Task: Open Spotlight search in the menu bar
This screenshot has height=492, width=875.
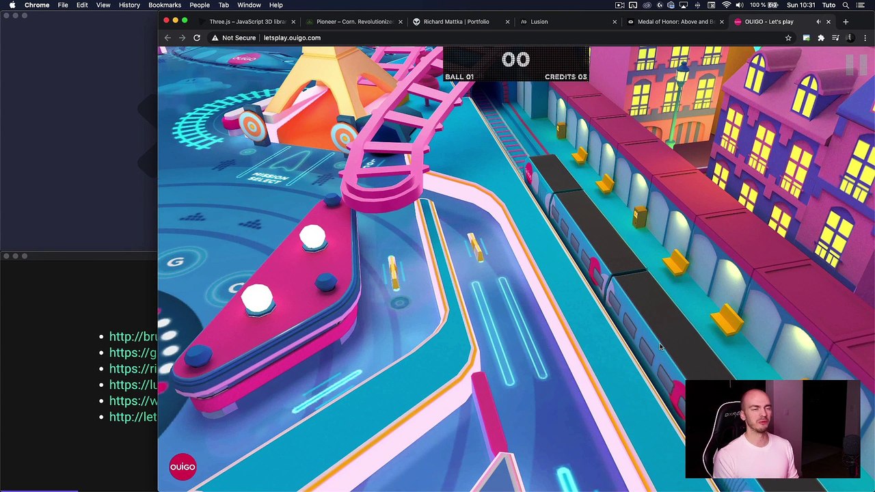Action: click(x=846, y=5)
